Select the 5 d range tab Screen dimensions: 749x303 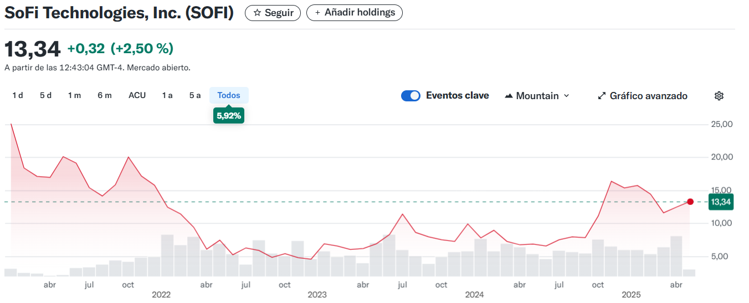tap(45, 95)
